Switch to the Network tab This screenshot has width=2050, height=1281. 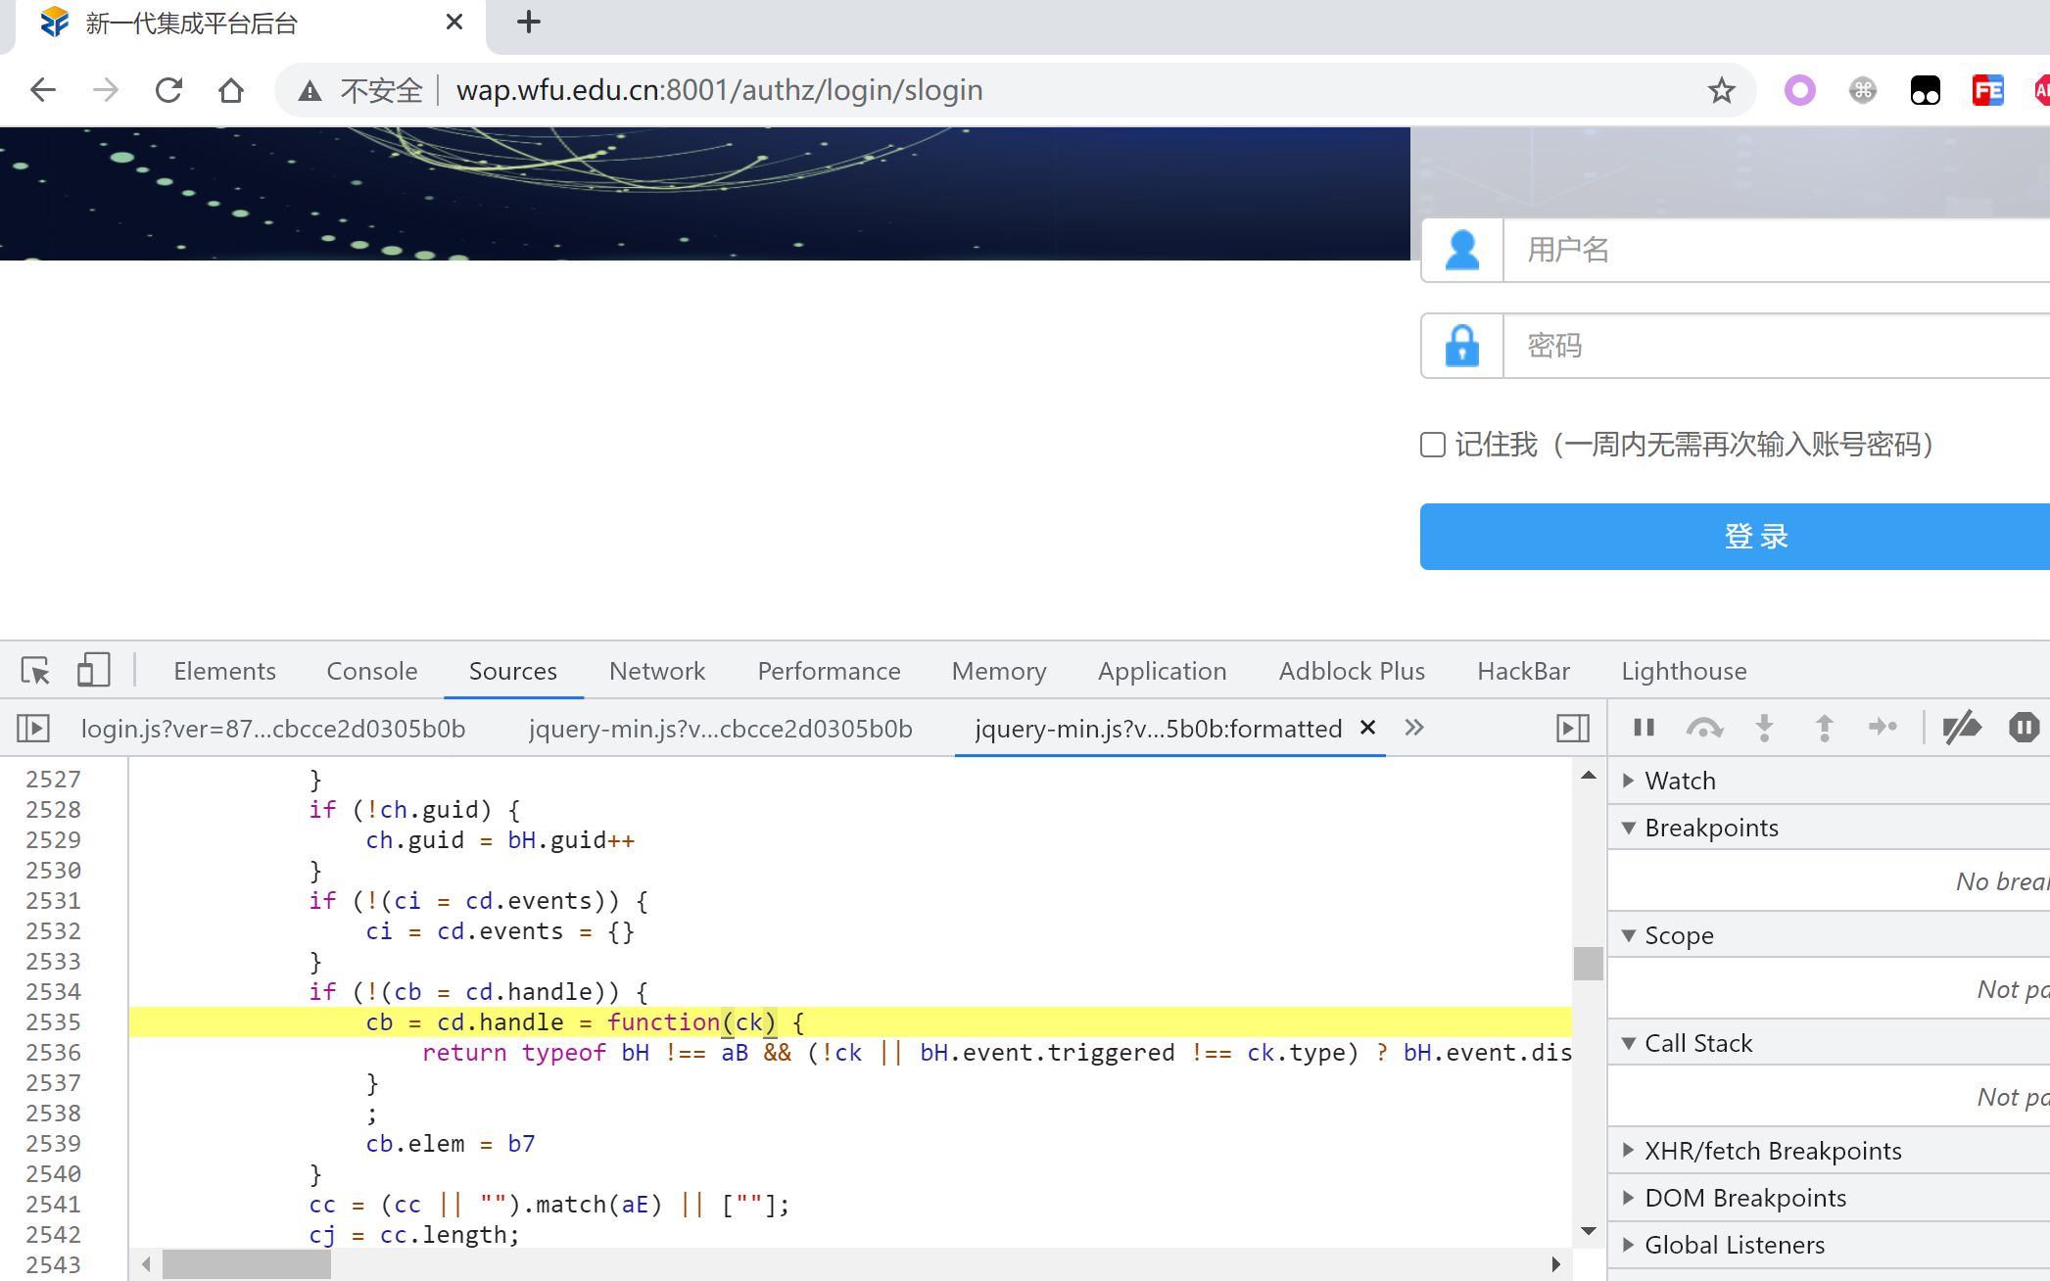tap(656, 671)
